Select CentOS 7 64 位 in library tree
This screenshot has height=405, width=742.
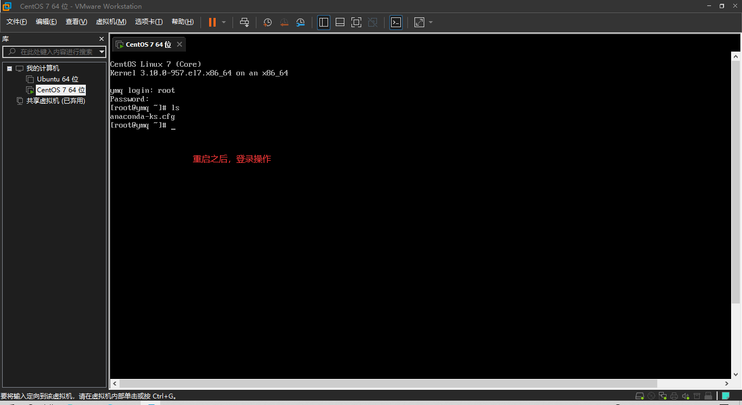click(61, 90)
